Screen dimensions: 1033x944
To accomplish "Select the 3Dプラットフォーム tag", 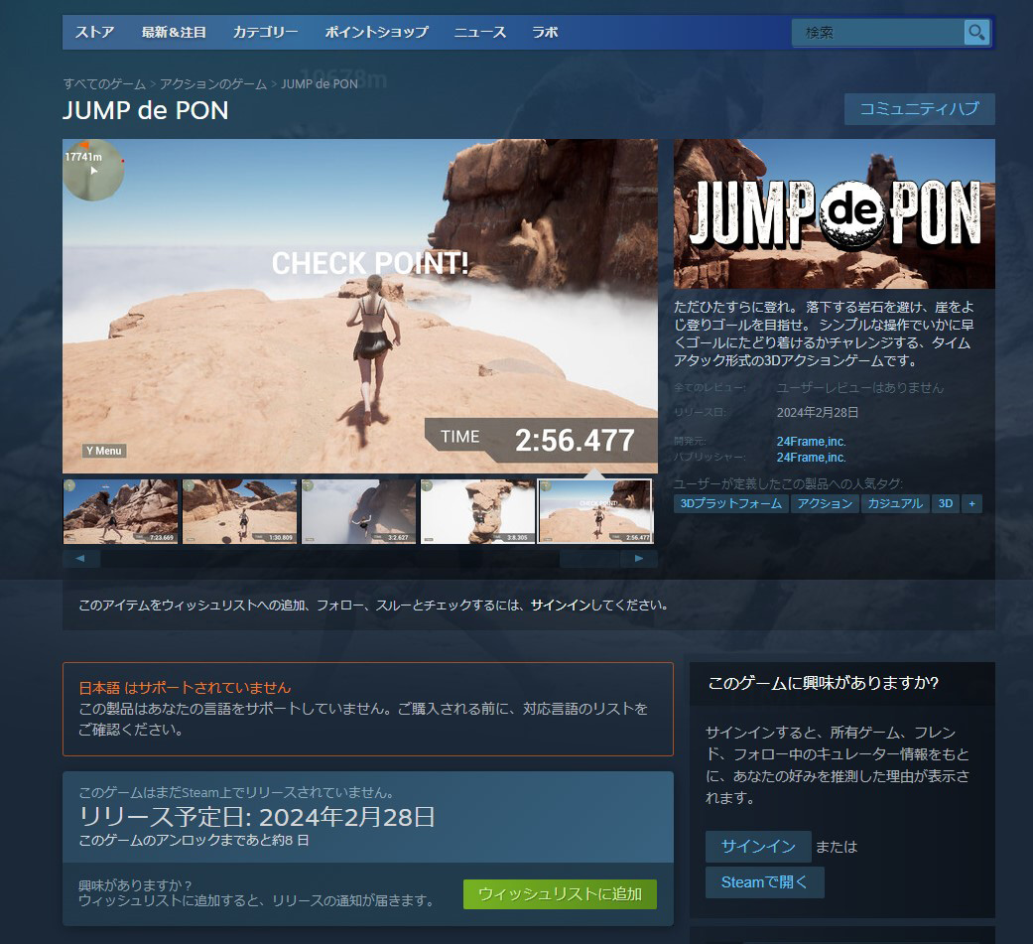I will point(731,504).
